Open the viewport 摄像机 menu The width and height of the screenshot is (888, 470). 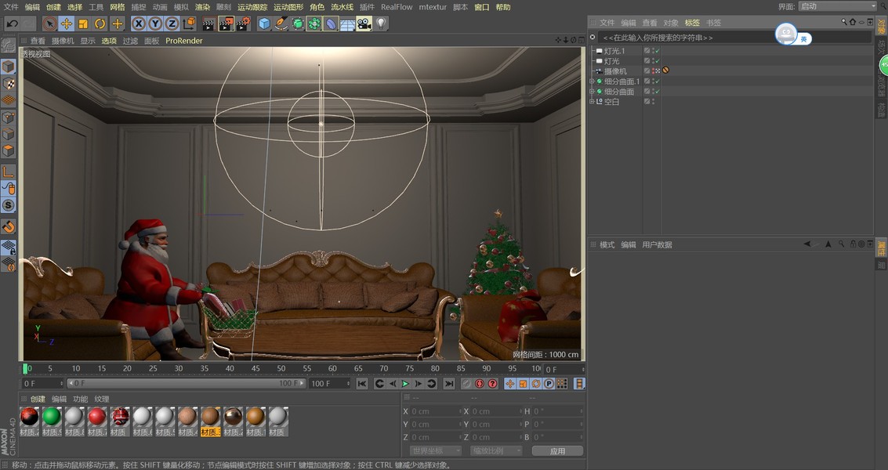pos(63,41)
